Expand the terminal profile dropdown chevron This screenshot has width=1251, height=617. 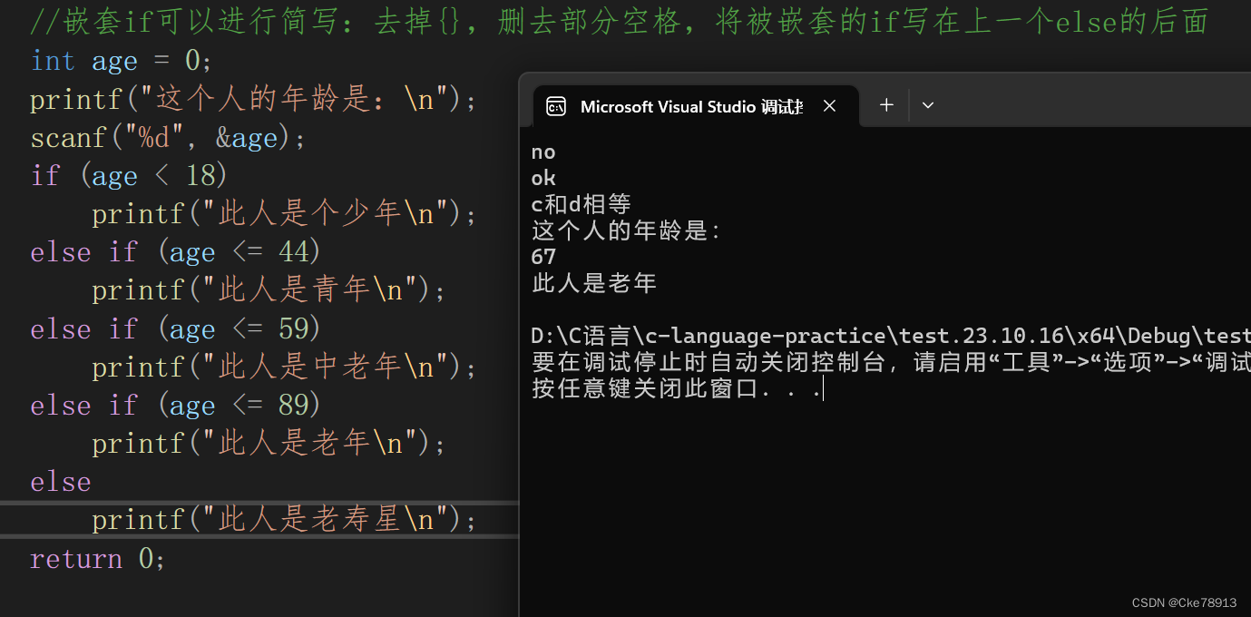tap(928, 105)
